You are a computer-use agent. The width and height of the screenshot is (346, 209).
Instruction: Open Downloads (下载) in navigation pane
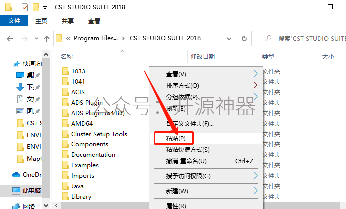pos(28,87)
